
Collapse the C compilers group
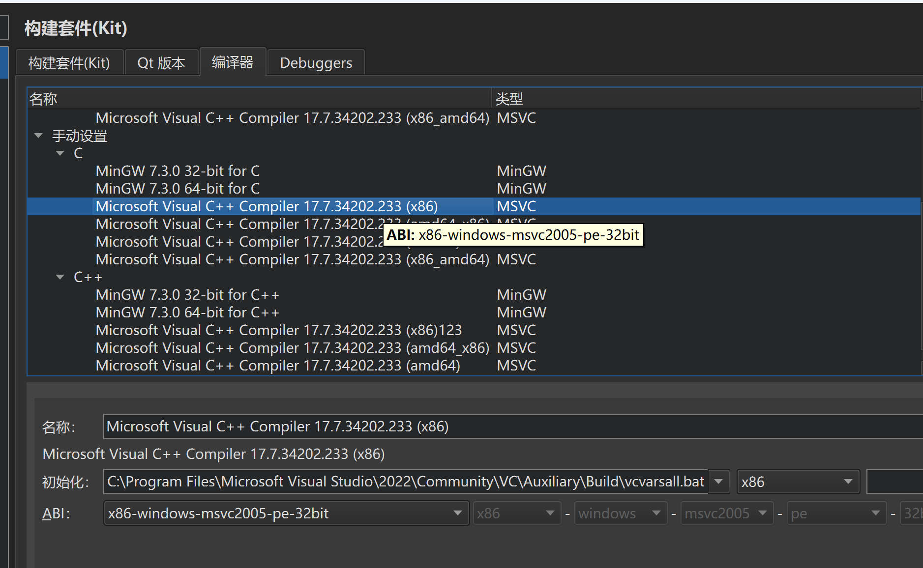[60, 153]
